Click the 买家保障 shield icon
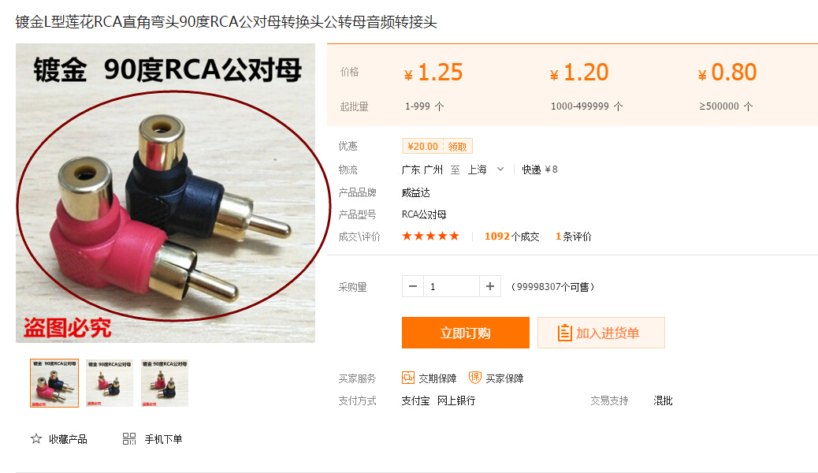The height and width of the screenshot is (473, 818). point(474,378)
